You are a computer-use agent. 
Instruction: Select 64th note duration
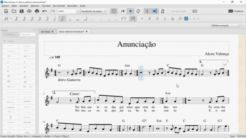point(16,19)
